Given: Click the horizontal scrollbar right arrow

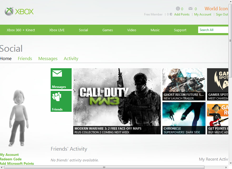Looking at the screenshot, I should click(226, 167).
